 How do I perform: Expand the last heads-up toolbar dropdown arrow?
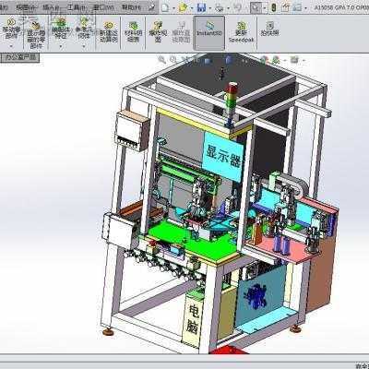[304, 60]
